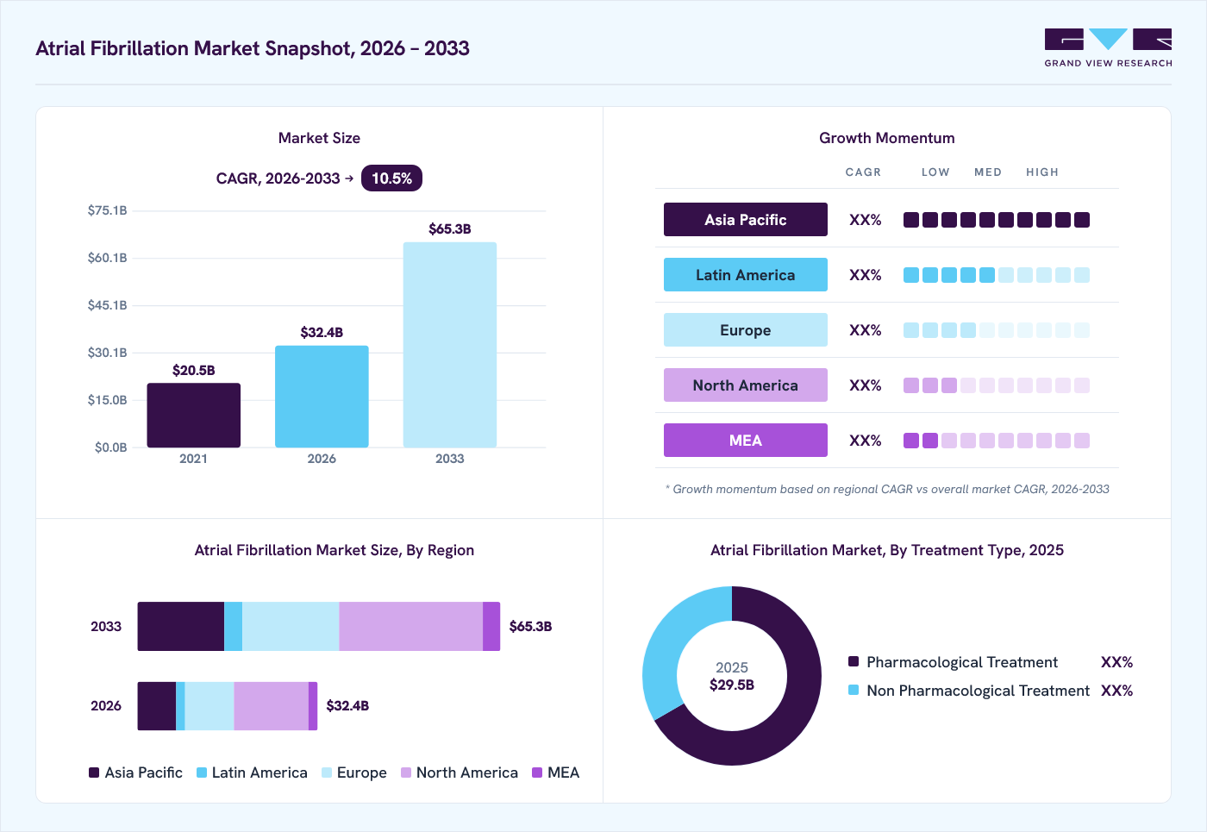Click the Latin America region label
This screenshot has width=1207, height=832.
(x=746, y=275)
